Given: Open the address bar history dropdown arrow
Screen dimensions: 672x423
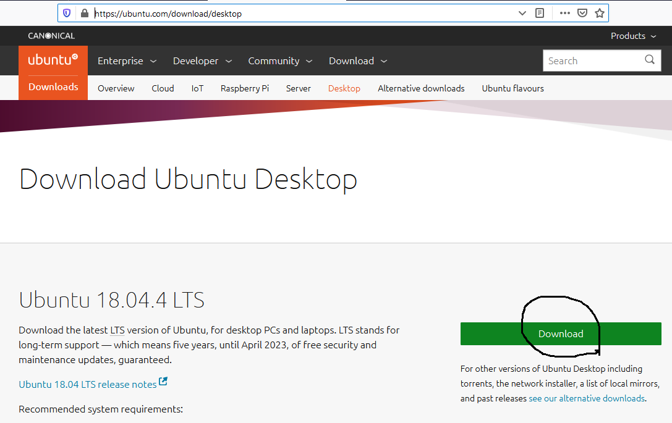Looking at the screenshot, I should 522,13.
